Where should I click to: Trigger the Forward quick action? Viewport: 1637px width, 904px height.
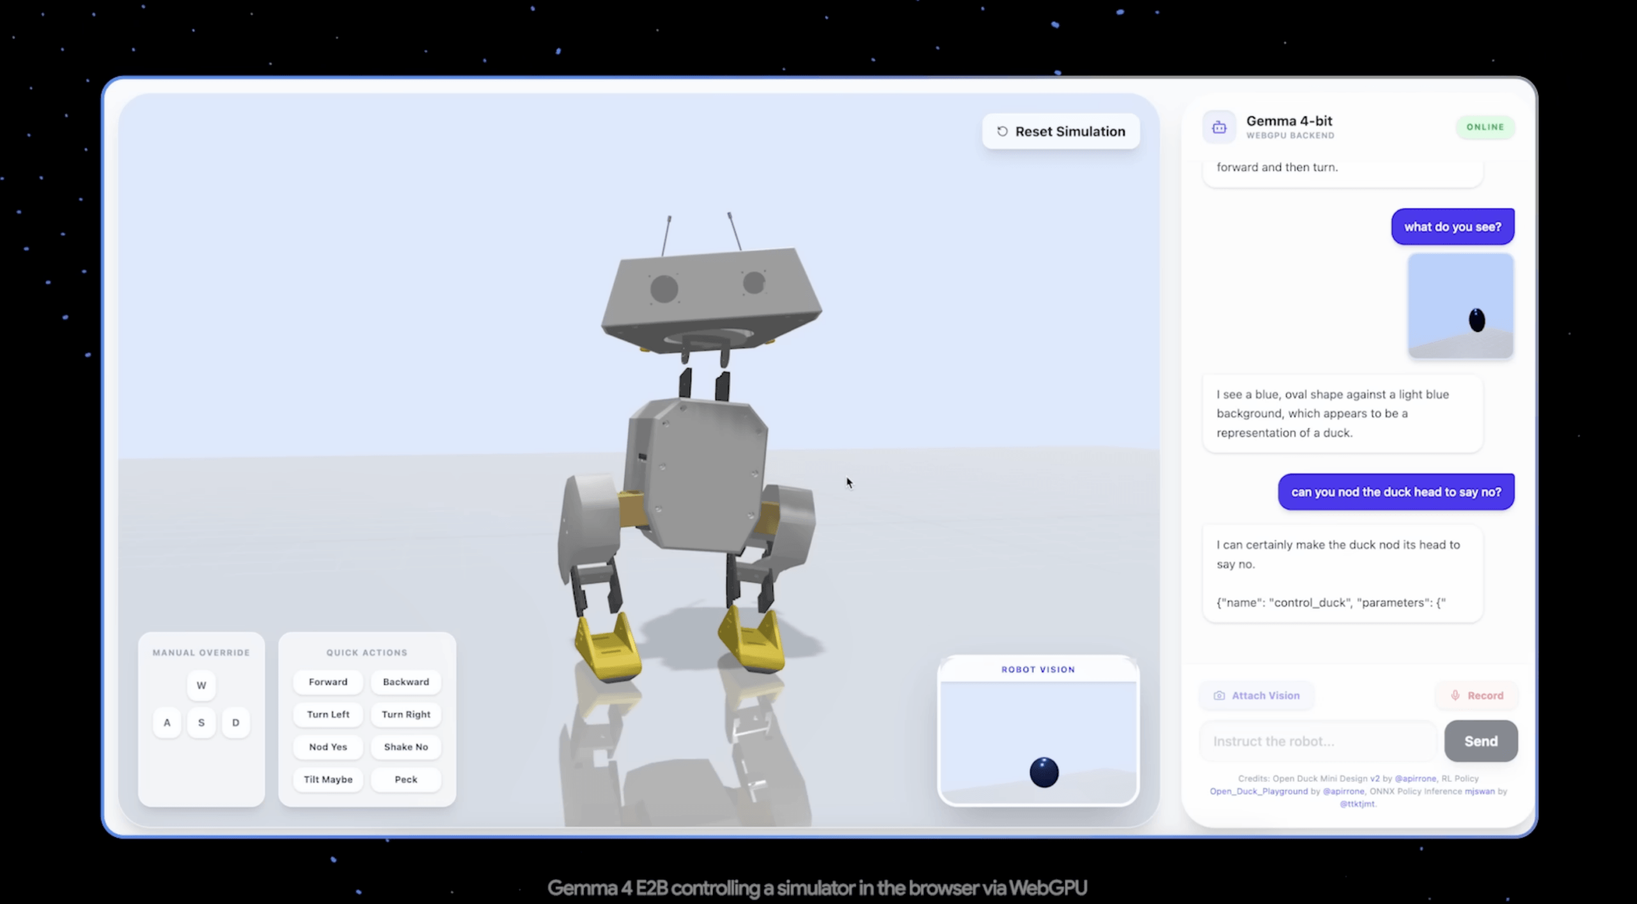[x=328, y=682]
